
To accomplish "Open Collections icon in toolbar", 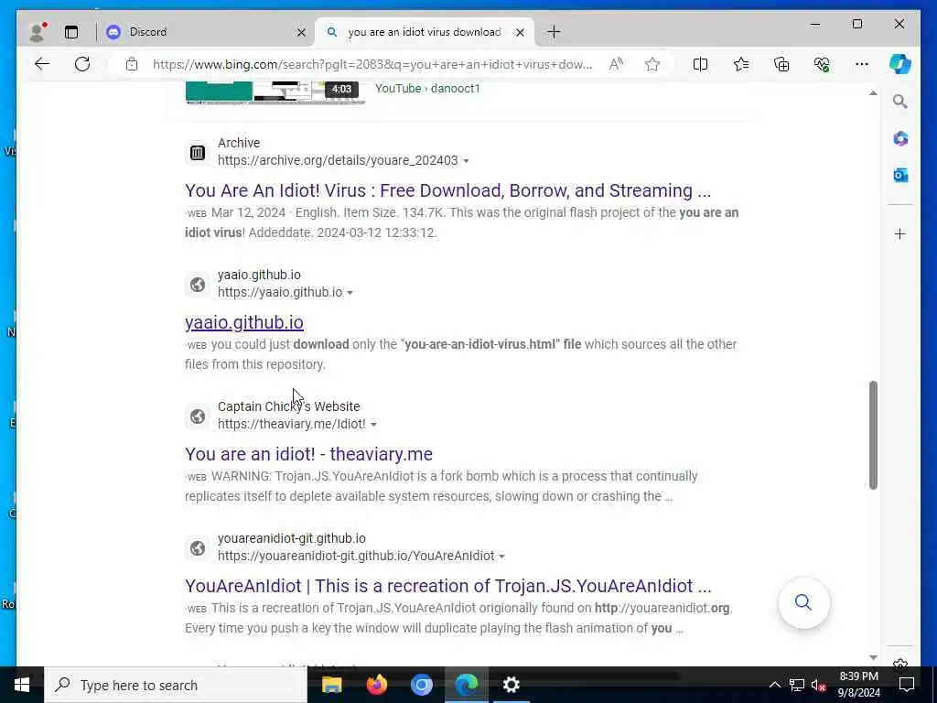I will 781,64.
